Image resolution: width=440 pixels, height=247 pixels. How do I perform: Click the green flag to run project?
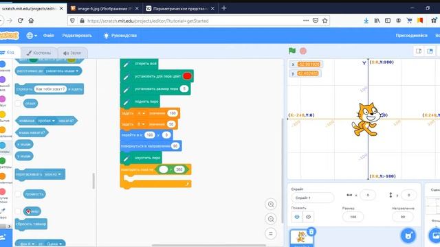(x=292, y=51)
